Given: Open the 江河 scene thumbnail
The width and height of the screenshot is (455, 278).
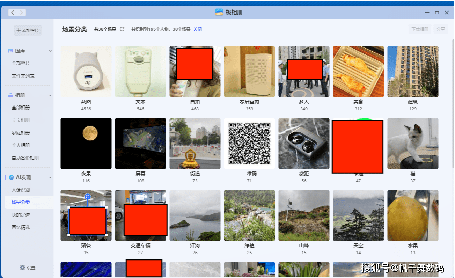Looking at the screenshot, I should pos(195,215).
